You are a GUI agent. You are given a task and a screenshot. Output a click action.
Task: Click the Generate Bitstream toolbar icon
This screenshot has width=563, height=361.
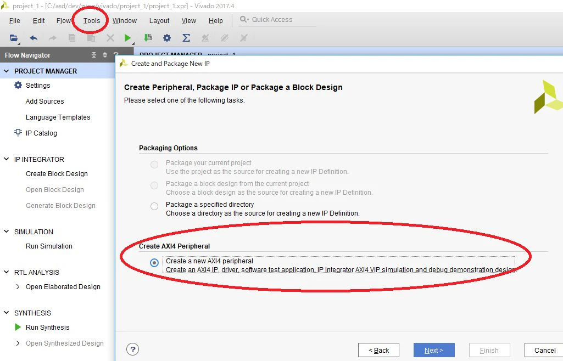pyautogui.click(x=148, y=38)
